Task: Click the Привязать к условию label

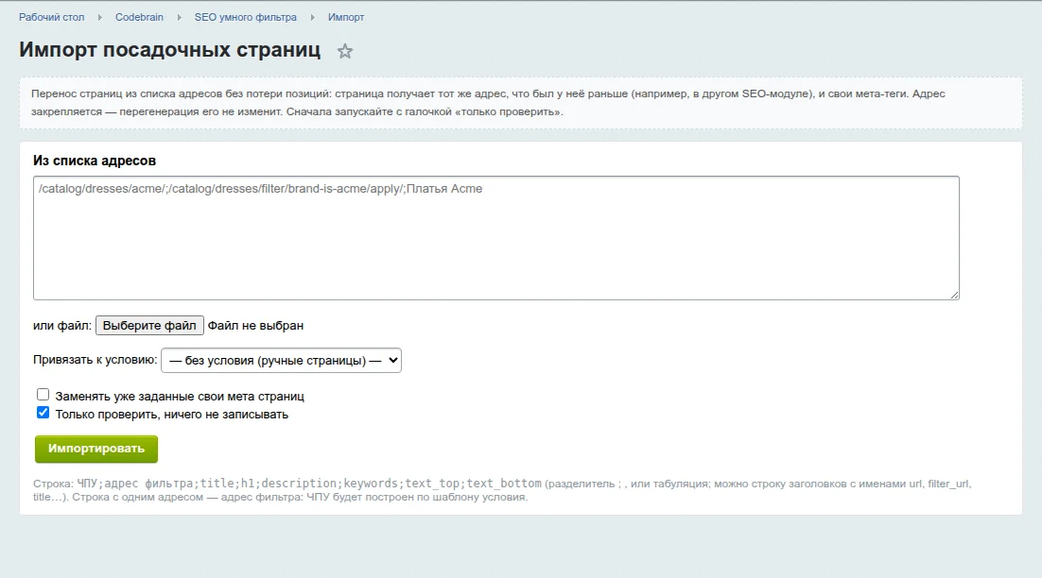Action: click(96, 360)
